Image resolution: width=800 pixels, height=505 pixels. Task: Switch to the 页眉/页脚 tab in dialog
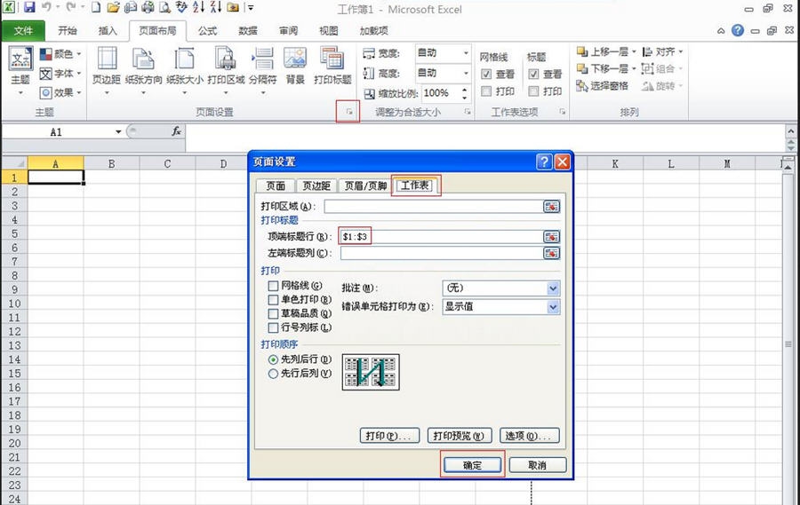click(x=365, y=186)
